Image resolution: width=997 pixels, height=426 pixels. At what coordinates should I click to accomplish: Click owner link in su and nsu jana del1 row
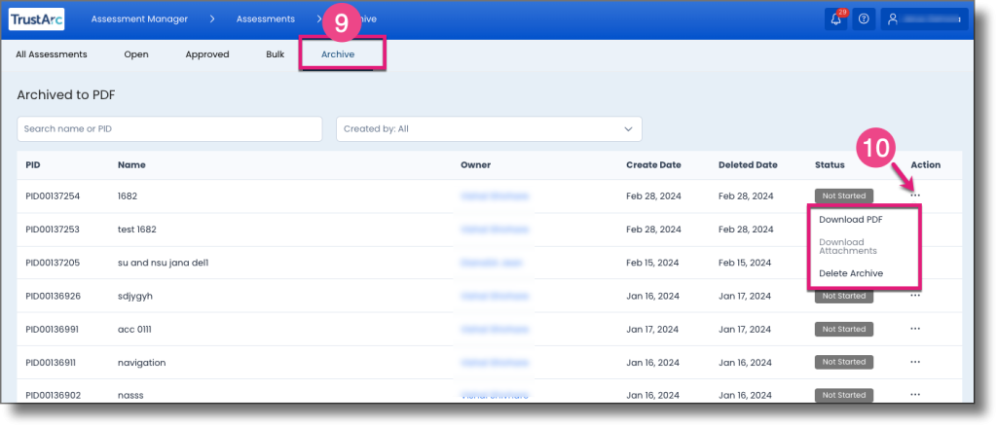pyautogui.click(x=491, y=263)
